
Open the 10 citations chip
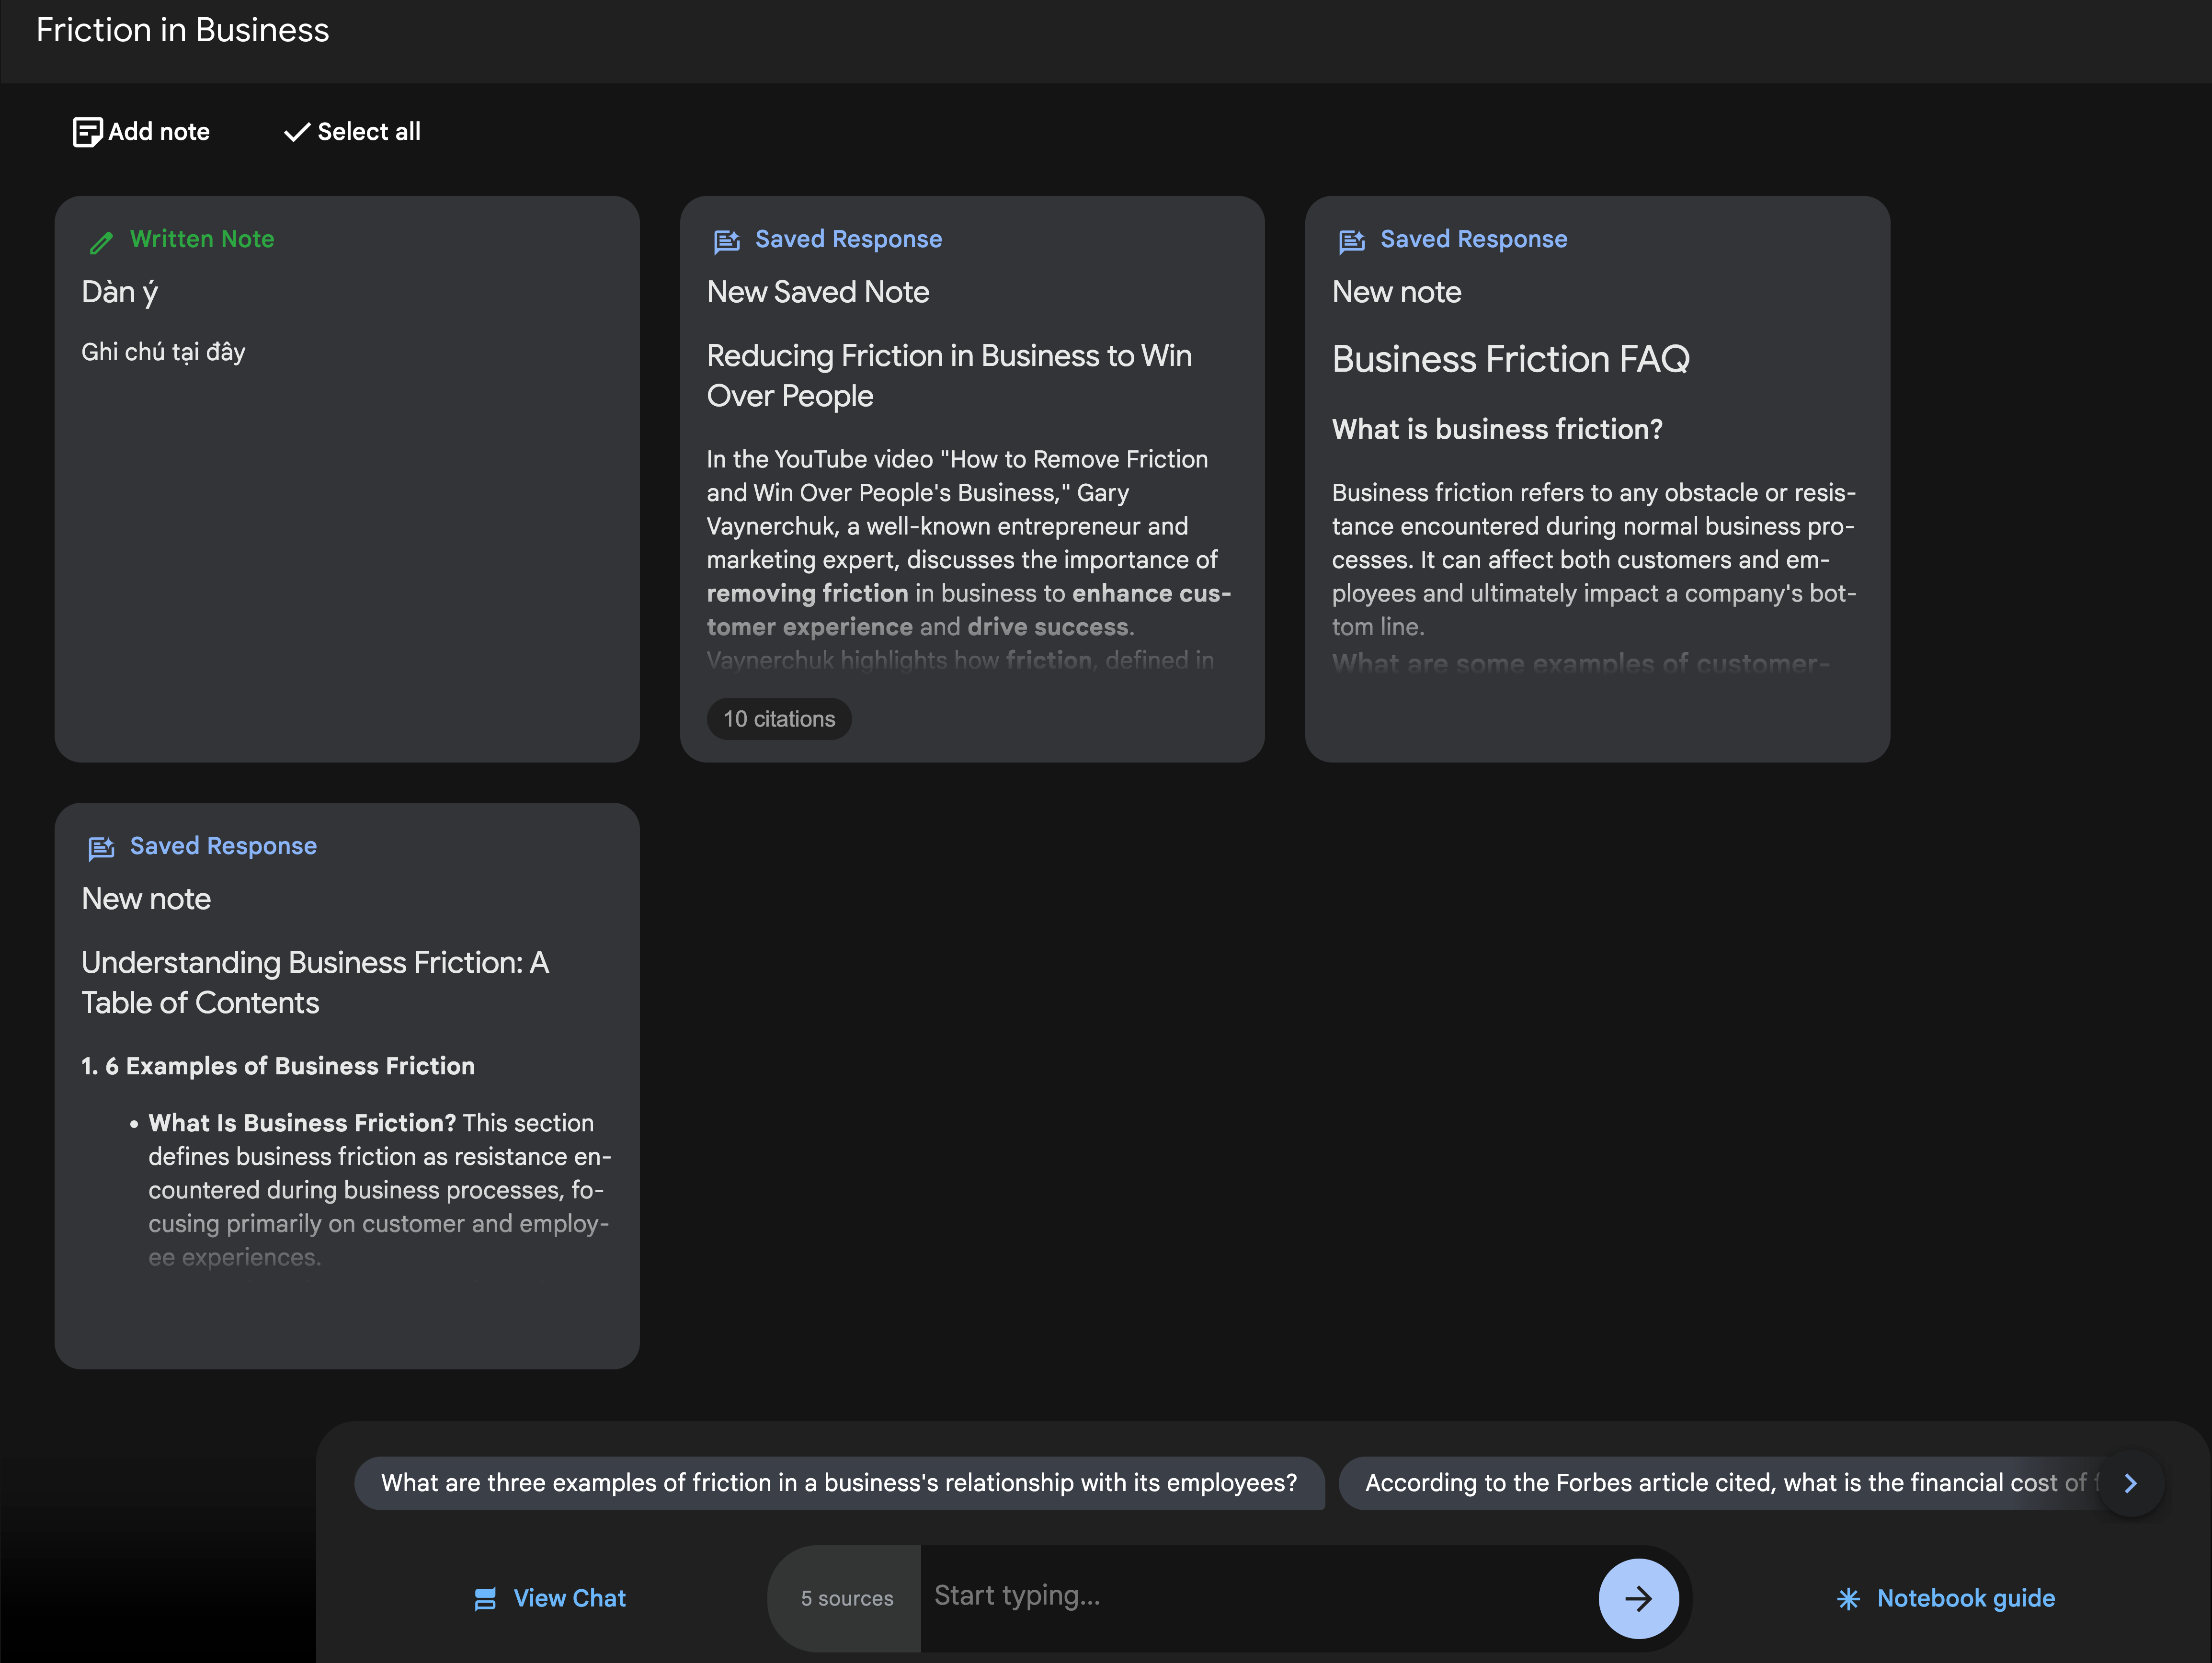[778, 719]
